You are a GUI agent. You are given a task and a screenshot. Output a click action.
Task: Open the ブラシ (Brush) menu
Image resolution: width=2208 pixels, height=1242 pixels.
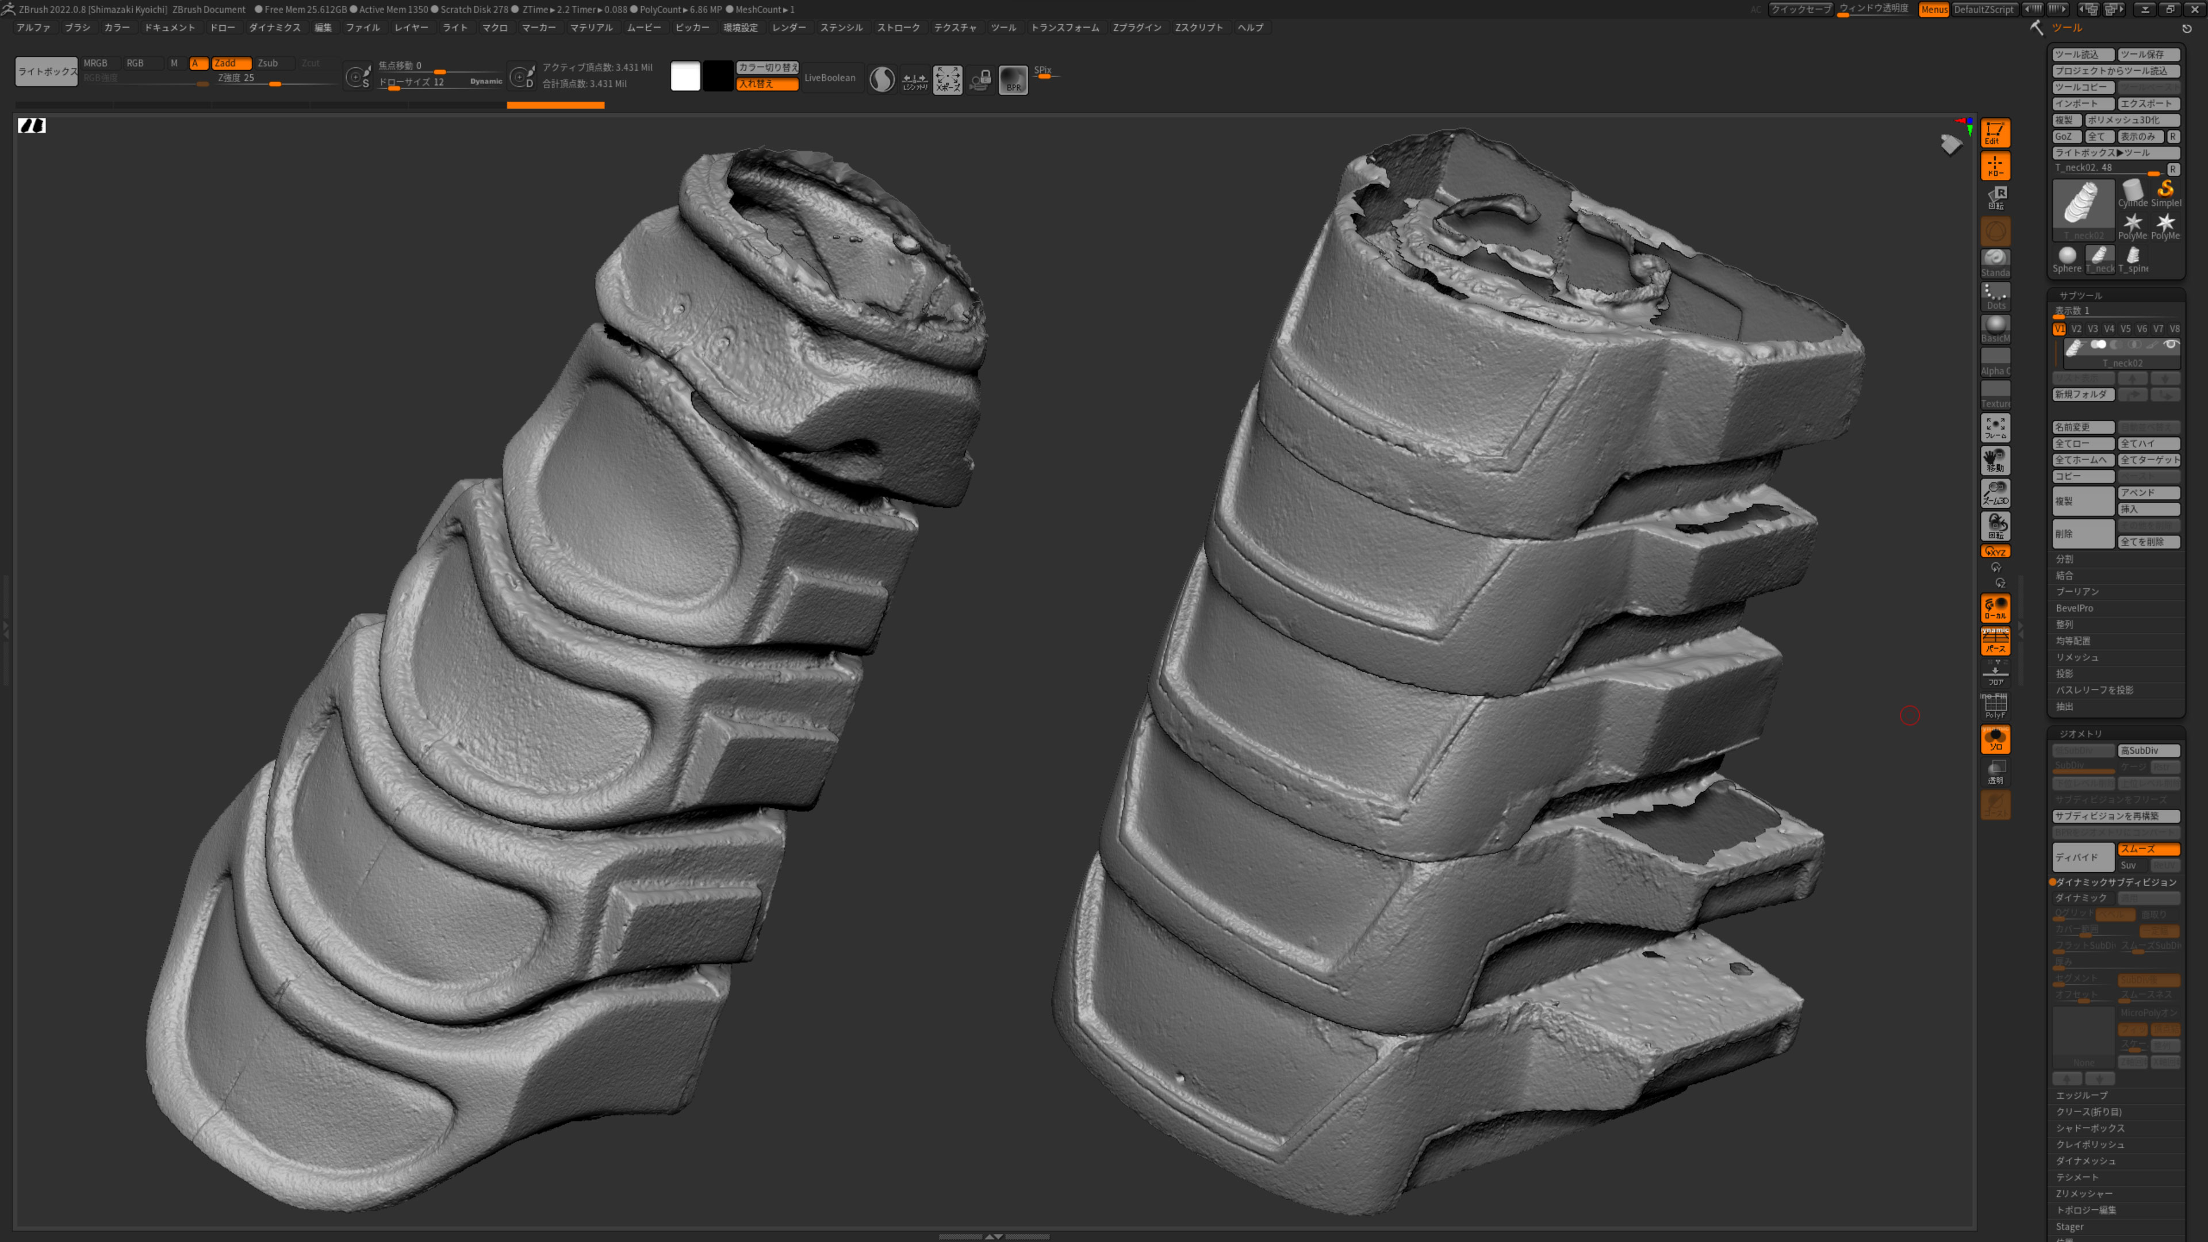[76, 28]
